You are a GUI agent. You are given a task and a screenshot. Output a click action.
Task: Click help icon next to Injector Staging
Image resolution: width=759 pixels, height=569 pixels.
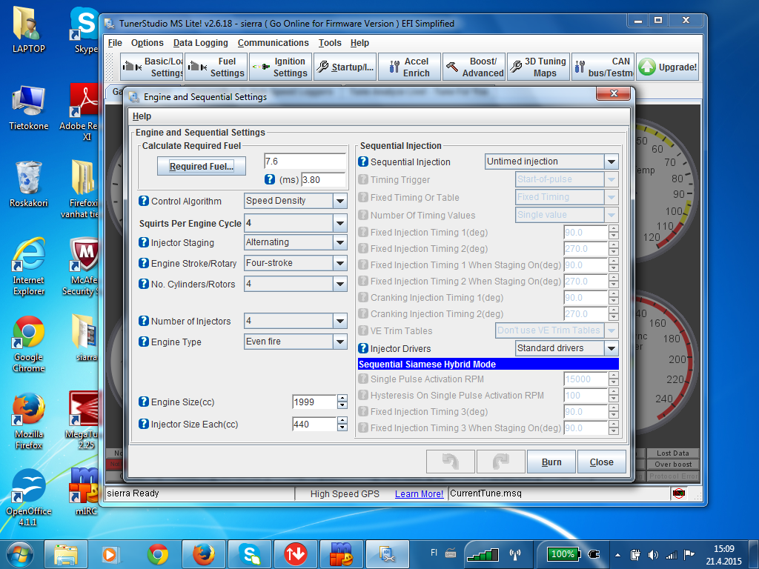pyautogui.click(x=144, y=242)
